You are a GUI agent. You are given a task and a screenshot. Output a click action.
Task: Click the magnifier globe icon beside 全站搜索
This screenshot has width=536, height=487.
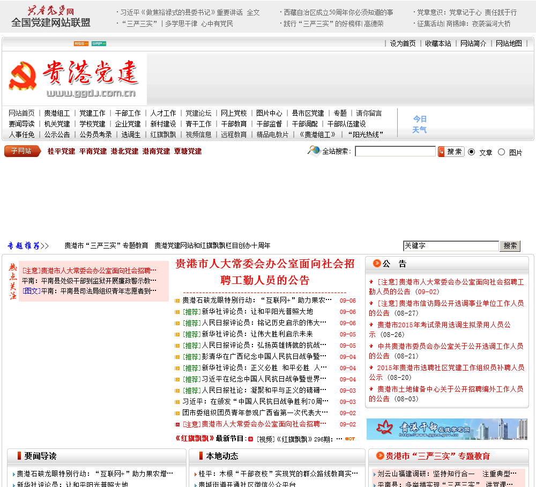tap(314, 151)
